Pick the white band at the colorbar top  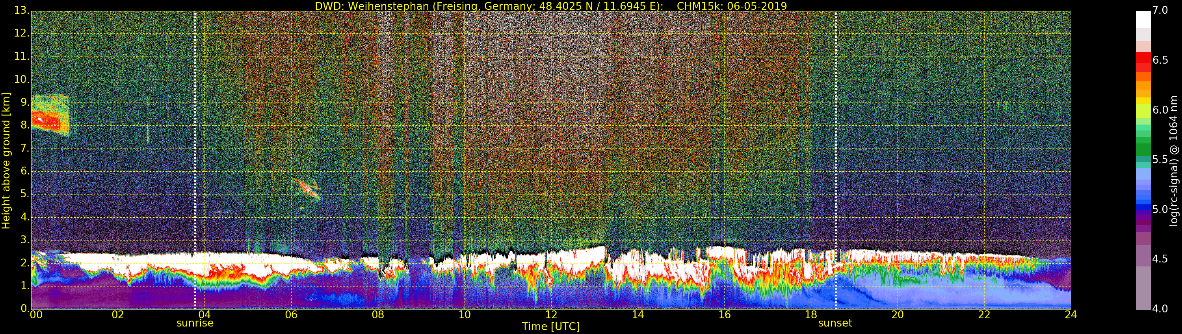tap(1143, 19)
